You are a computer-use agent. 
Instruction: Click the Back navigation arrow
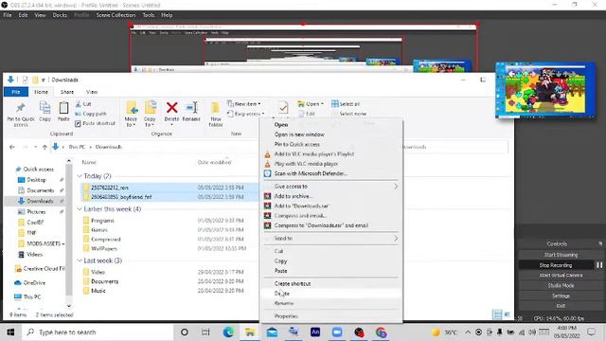click(12, 147)
